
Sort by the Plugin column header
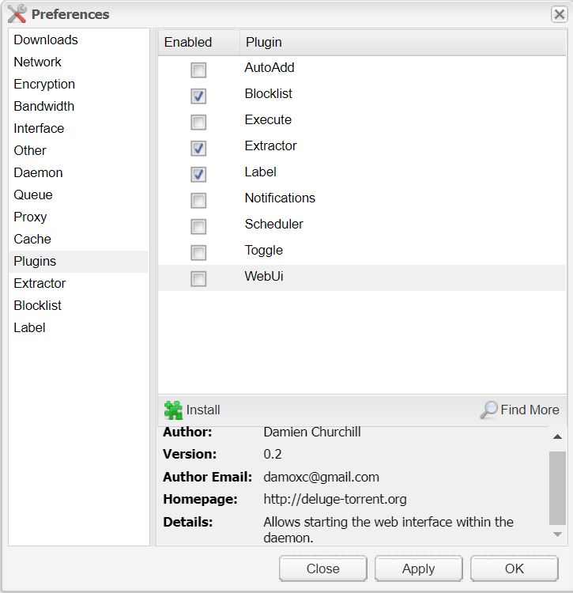point(403,43)
